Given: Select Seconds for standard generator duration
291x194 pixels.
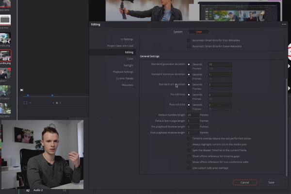Looking at the screenshot, I should [189, 65].
